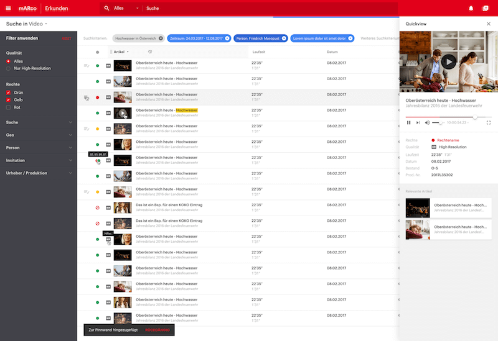
Task: Sort by Datum column header
Action: click(332, 52)
